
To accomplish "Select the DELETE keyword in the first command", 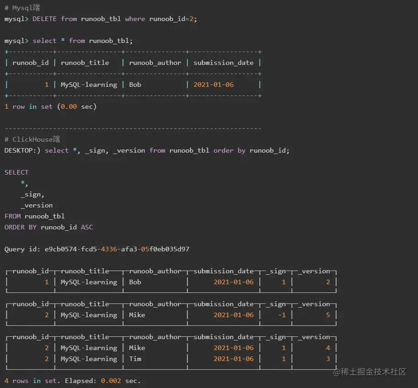I will (x=44, y=19).
